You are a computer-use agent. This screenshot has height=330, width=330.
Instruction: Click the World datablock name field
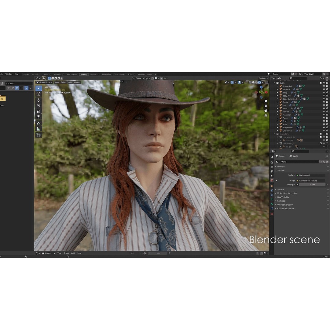coord(300,162)
